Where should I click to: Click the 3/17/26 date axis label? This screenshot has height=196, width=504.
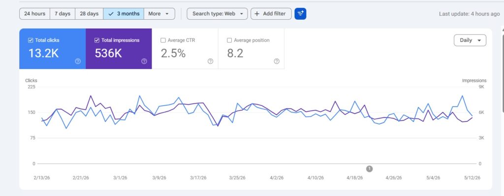coord(198,178)
